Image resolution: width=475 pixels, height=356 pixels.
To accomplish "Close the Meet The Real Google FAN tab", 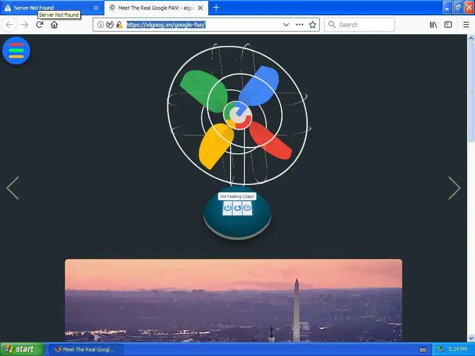I will [200, 8].
